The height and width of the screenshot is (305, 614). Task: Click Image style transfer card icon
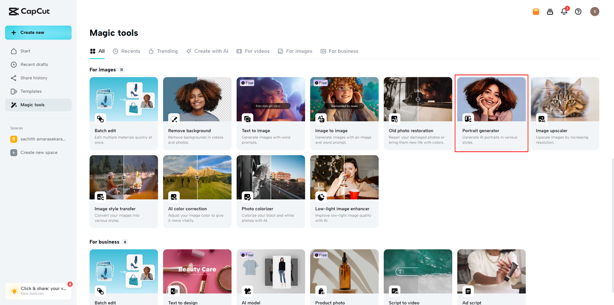(x=100, y=197)
